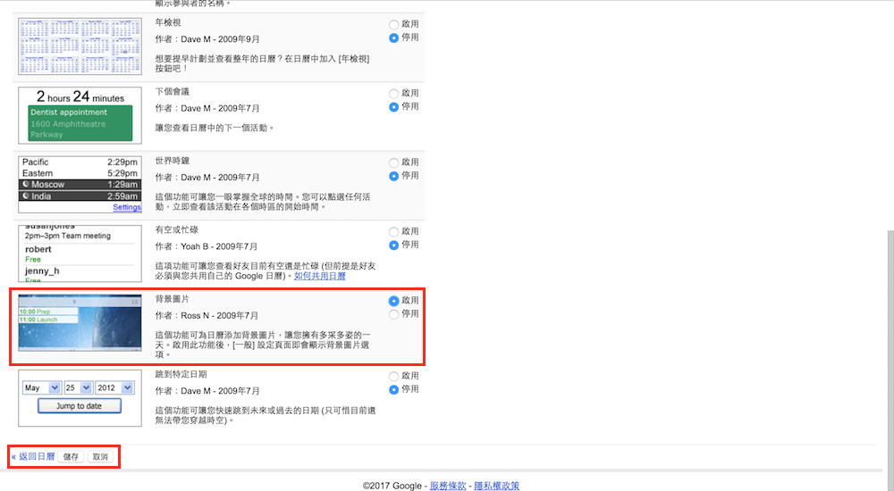Click the 世界時鐘 feature title
This screenshot has height=491, width=894.
pyautogui.click(x=173, y=161)
